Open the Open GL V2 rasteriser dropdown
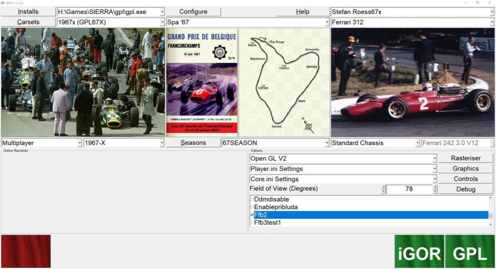The width and height of the screenshot is (496, 269). [434, 158]
